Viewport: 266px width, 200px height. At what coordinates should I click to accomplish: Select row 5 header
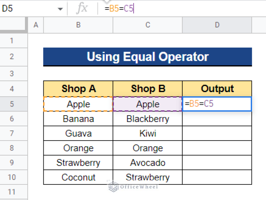pyautogui.click(x=14, y=104)
